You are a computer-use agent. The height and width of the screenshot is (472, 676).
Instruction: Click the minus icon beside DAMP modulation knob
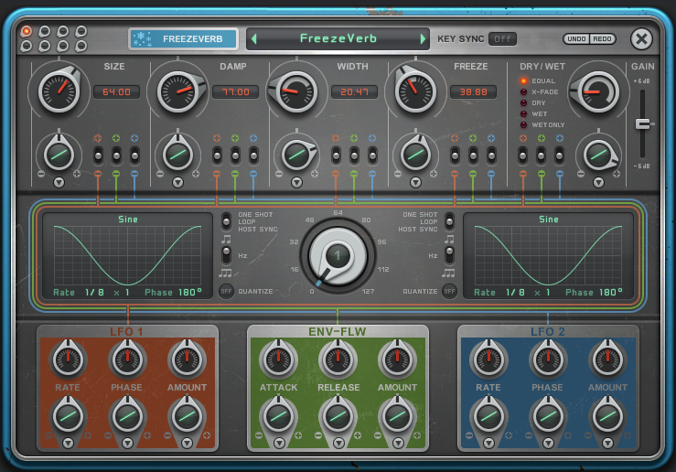pyautogui.click(x=160, y=173)
